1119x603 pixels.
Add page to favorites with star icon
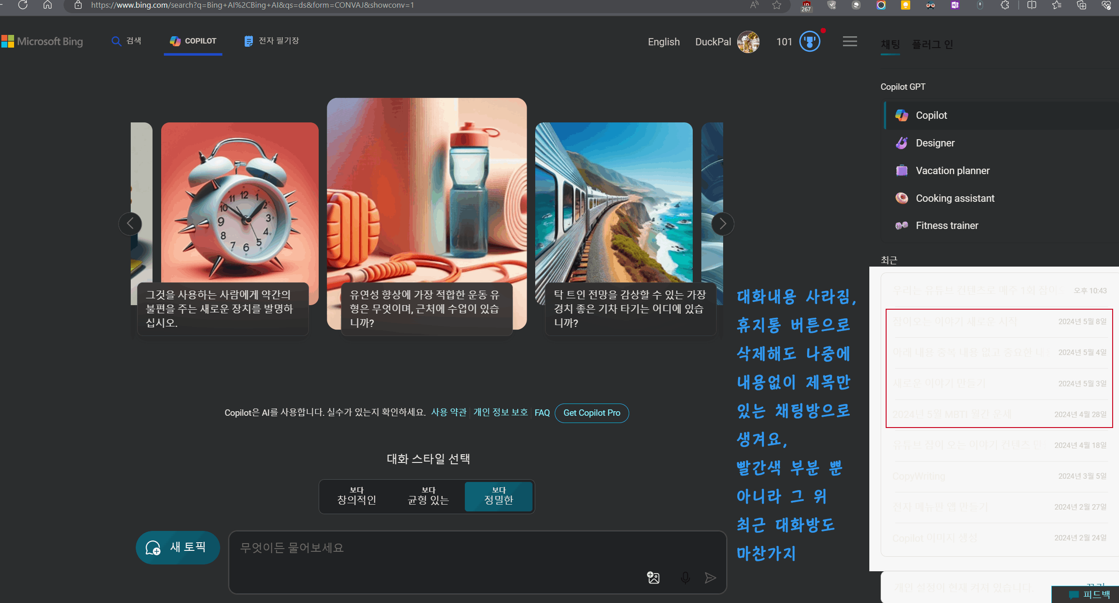pyautogui.click(x=777, y=5)
